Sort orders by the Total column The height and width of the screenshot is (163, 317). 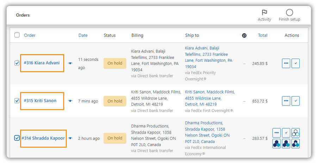(262, 35)
